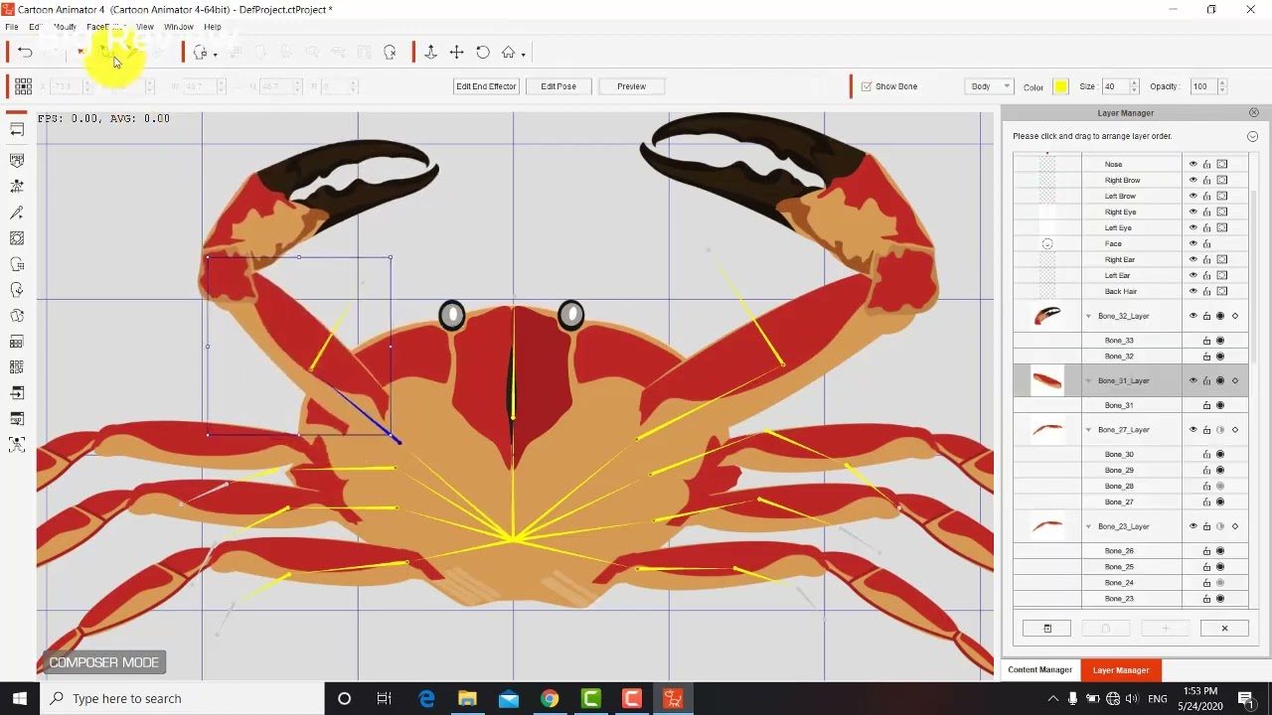The height and width of the screenshot is (715, 1272).
Task: Open Chrome from the Windows taskbar
Action: [x=550, y=699]
